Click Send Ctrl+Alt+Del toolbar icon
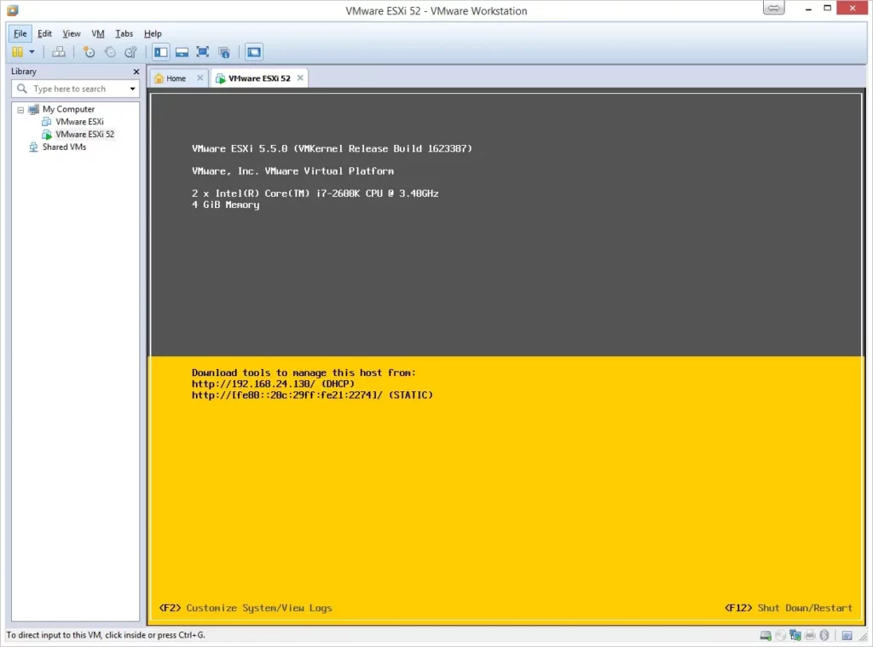The image size is (873, 647). (x=59, y=52)
